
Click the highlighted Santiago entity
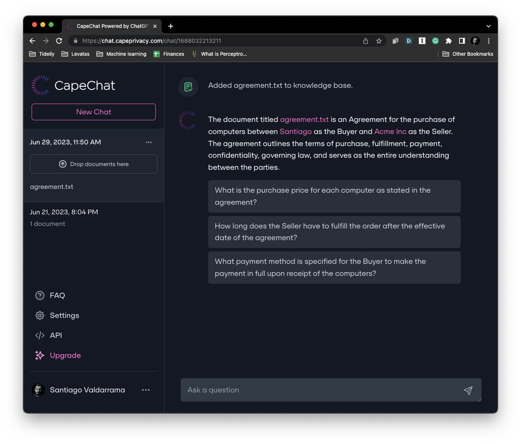pos(296,131)
